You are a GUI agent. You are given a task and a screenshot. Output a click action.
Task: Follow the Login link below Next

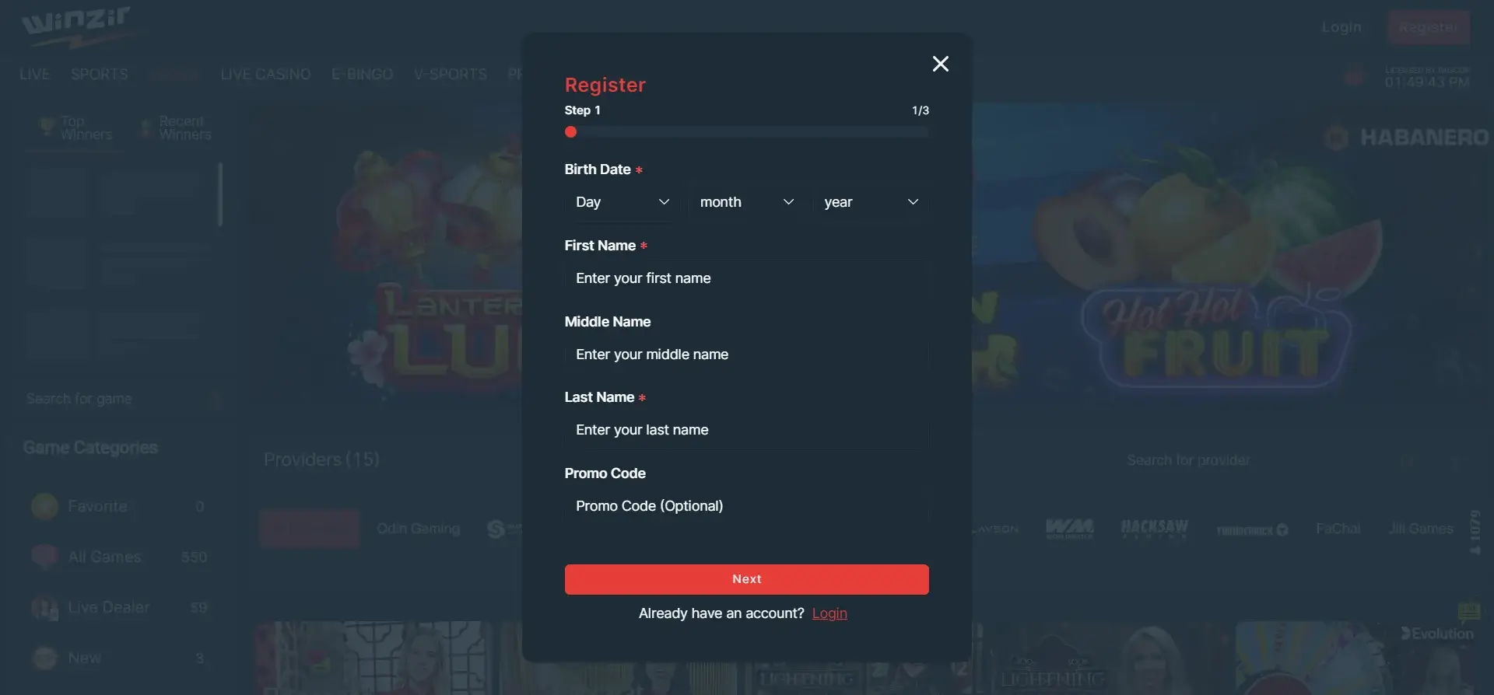tap(829, 613)
